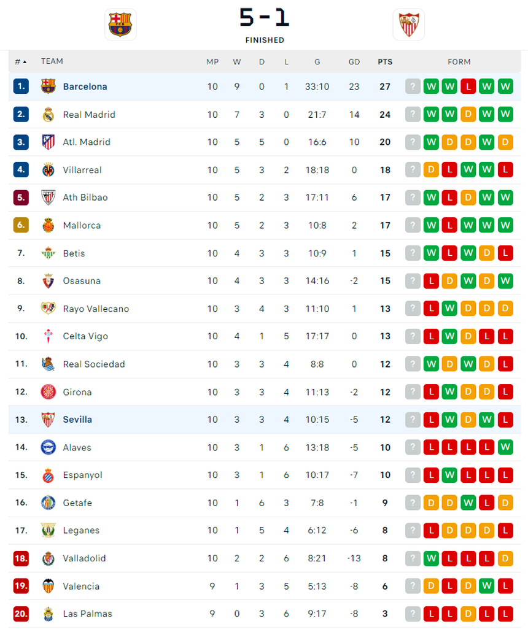Click the MP column header
The width and height of the screenshot is (528, 635).
point(212,61)
